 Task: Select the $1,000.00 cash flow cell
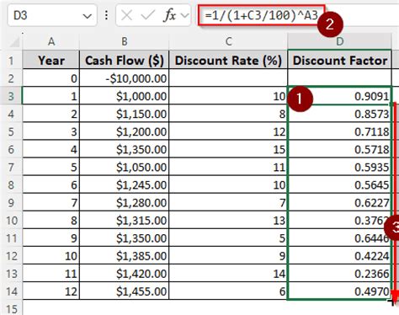tap(125, 96)
